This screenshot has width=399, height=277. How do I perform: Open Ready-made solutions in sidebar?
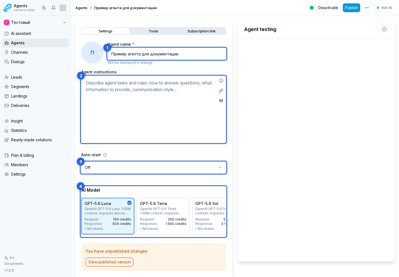tap(35, 140)
